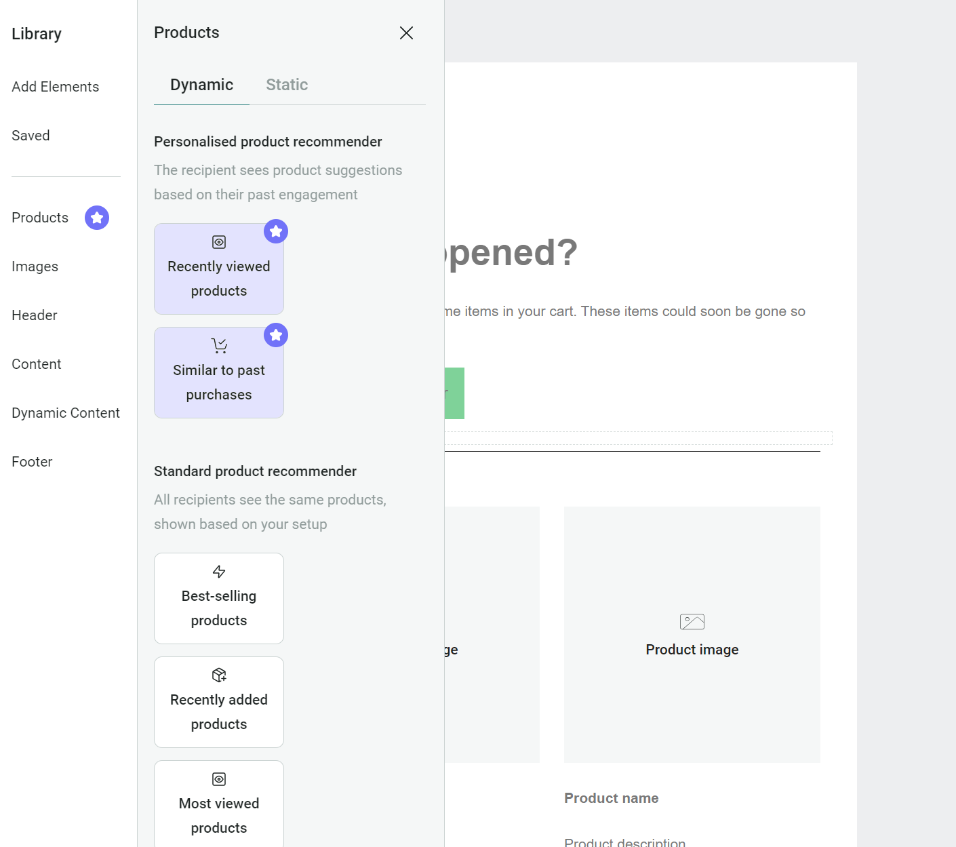The image size is (956, 847).
Task: Switch to the Static tab
Action: point(287,85)
